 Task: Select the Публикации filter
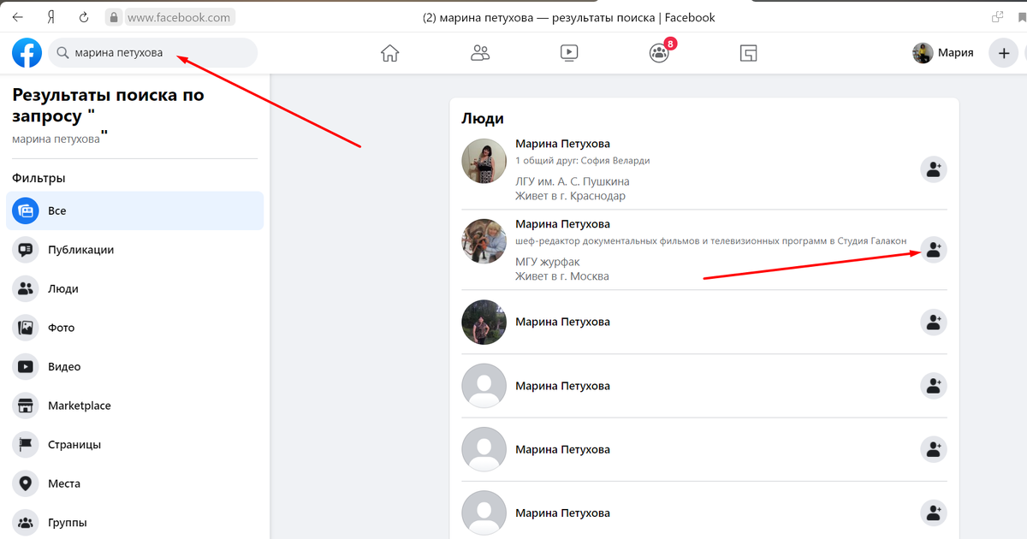(135, 250)
